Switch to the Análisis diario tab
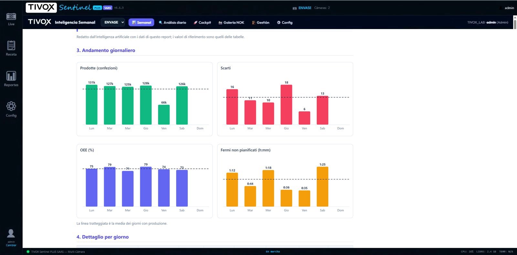 pos(172,23)
